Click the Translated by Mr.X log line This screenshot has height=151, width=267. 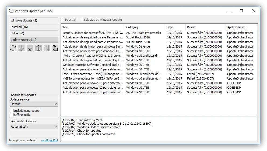tap(82, 120)
